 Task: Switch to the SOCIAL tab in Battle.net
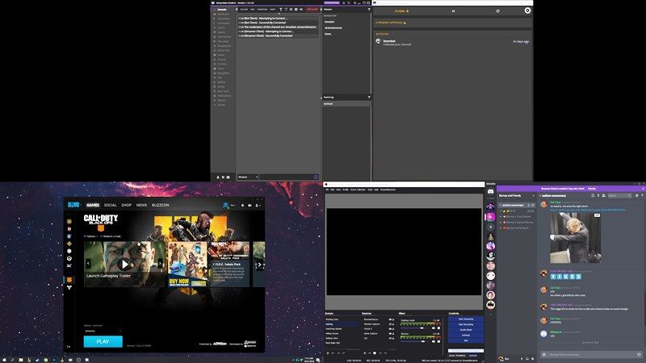tap(110, 205)
